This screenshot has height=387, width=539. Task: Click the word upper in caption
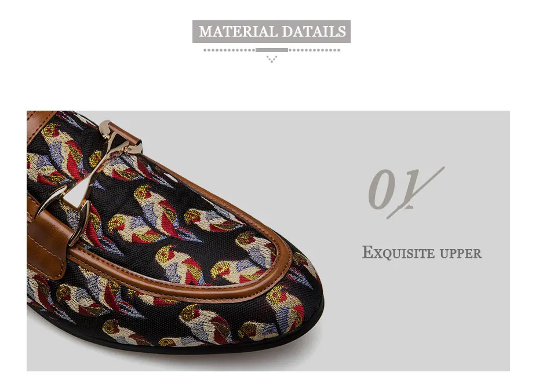[x=461, y=254]
